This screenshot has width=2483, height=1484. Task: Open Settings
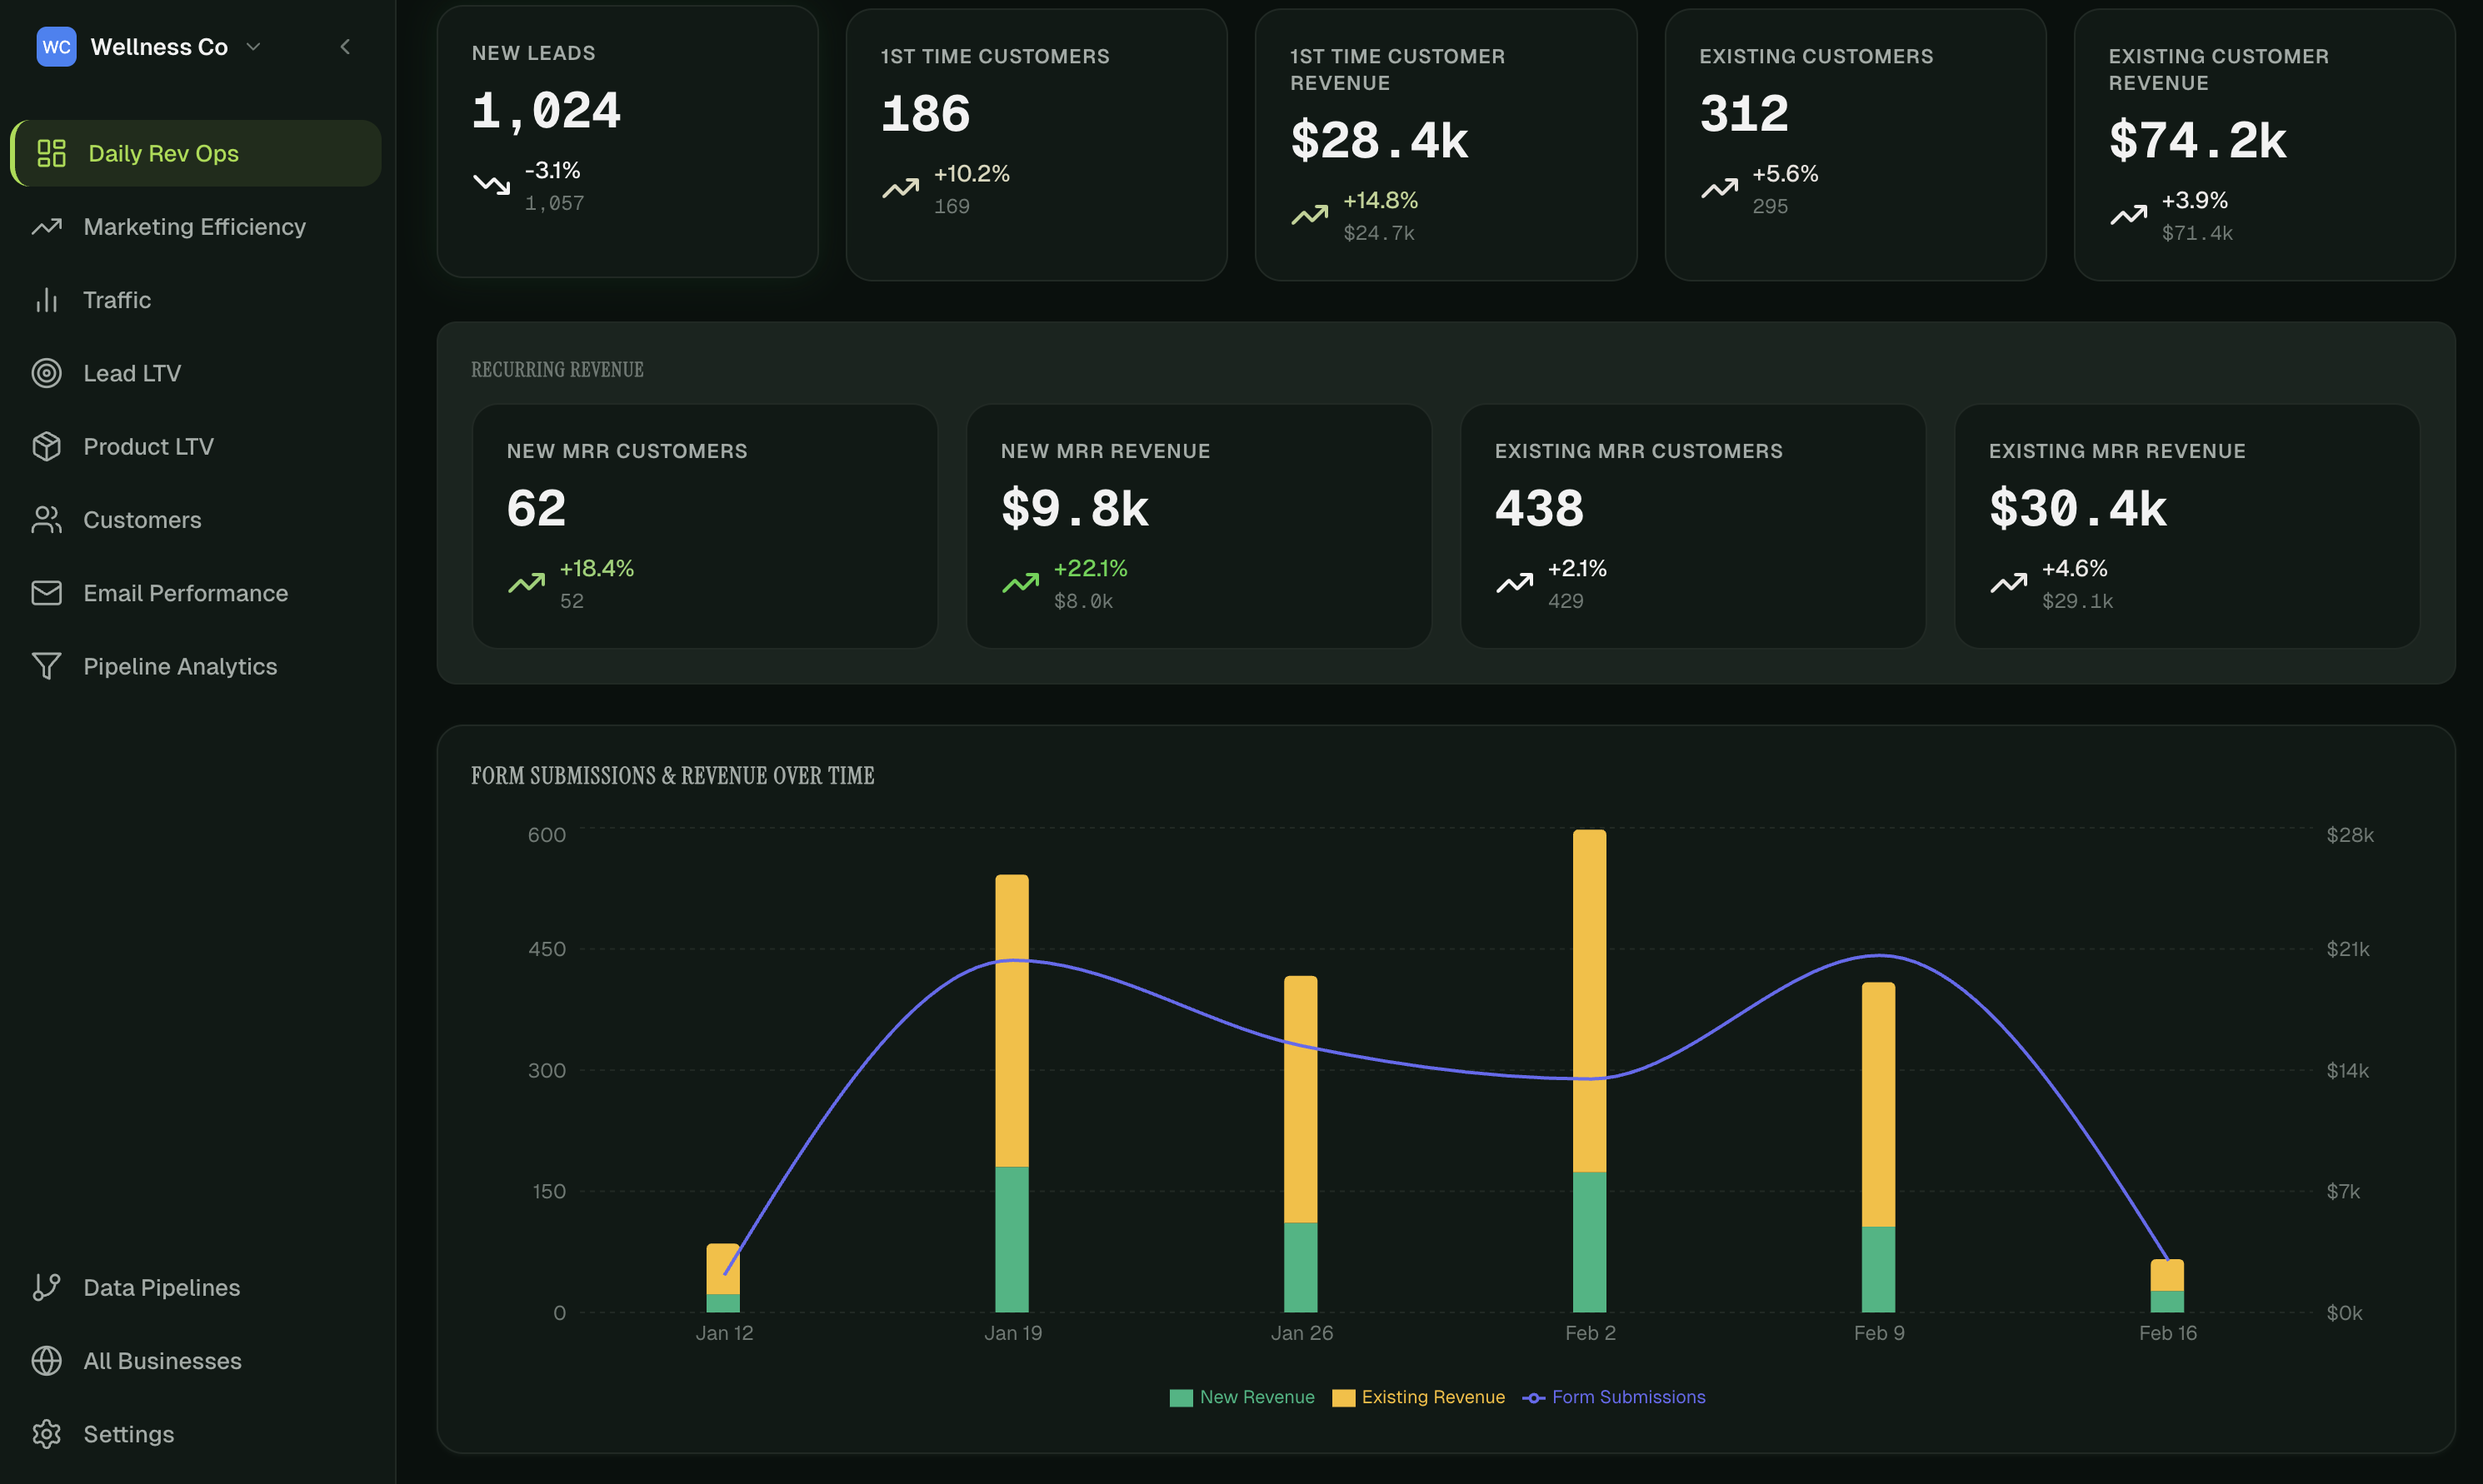point(196,1434)
